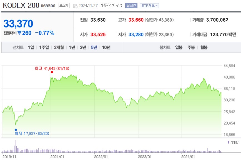Click the 코스피 market badge

click(64, 6)
